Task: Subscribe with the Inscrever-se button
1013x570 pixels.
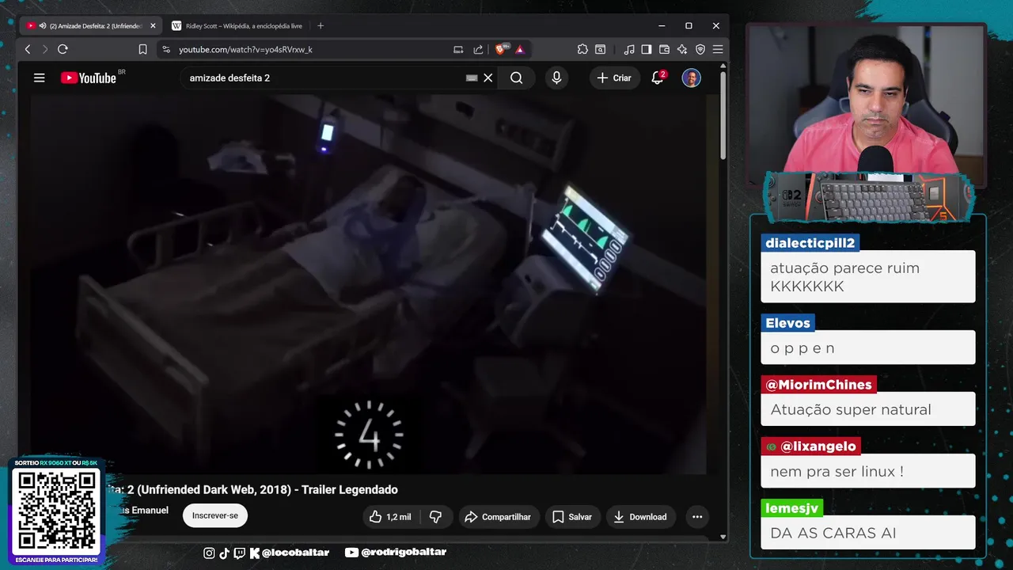Action: 215,515
